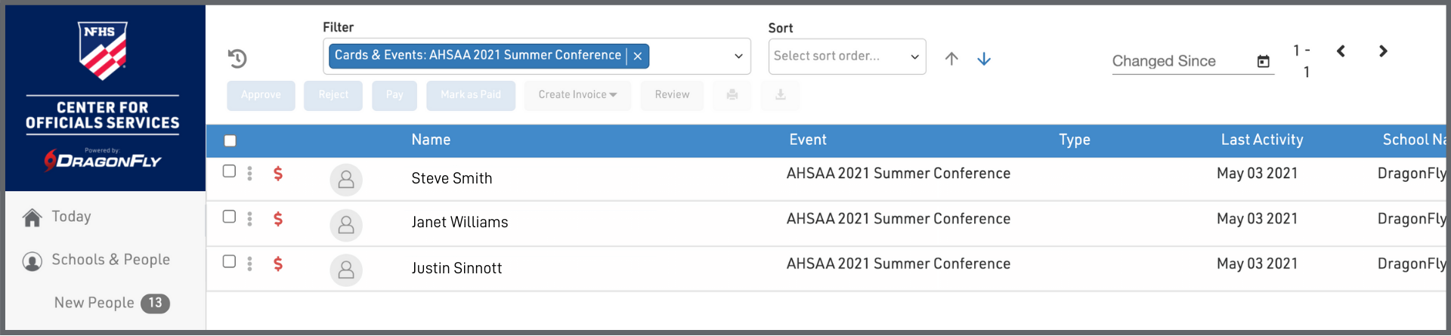The height and width of the screenshot is (336, 1451).
Task: Go to the previous page of results
Action: pyautogui.click(x=1341, y=51)
